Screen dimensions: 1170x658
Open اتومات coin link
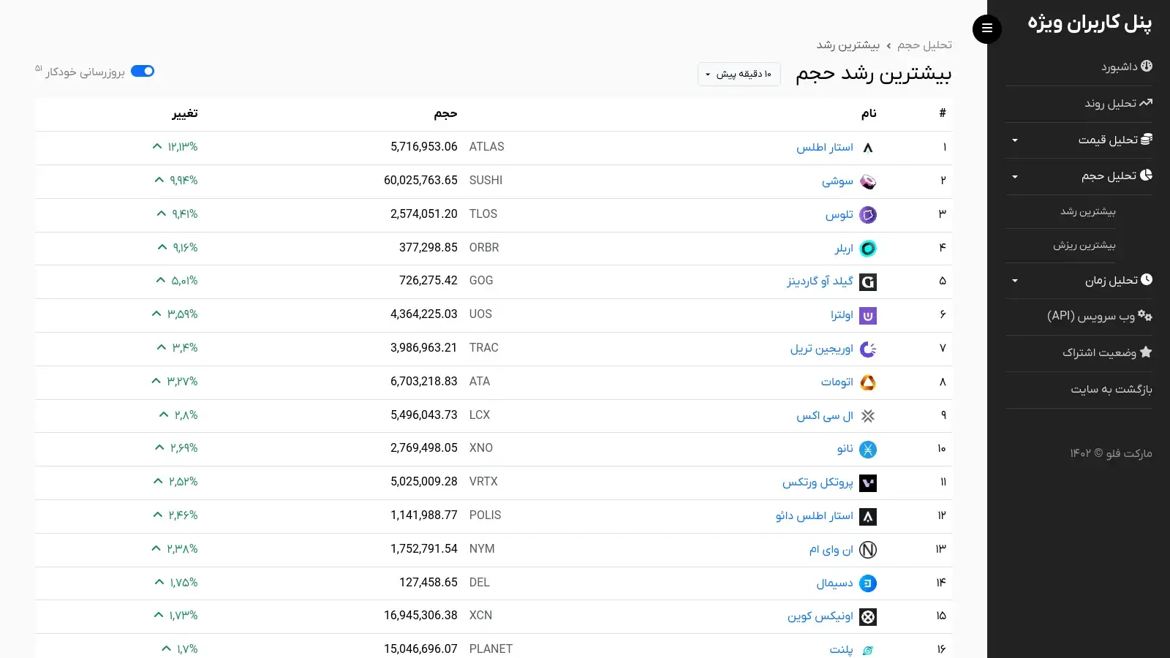pyautogui.click(x=837, y=382)
